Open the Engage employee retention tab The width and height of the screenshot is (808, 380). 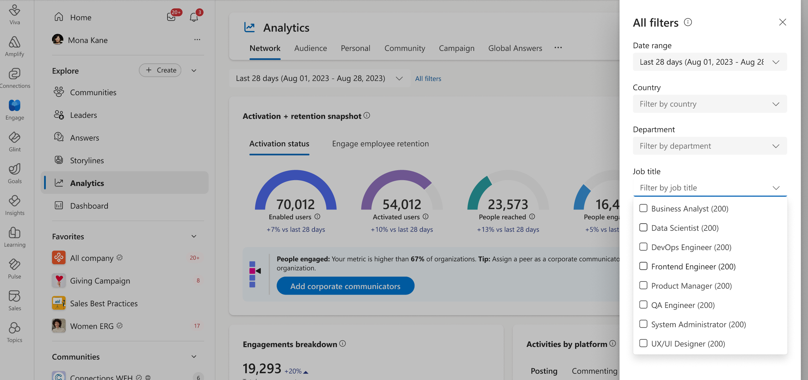tap(380, 144)
